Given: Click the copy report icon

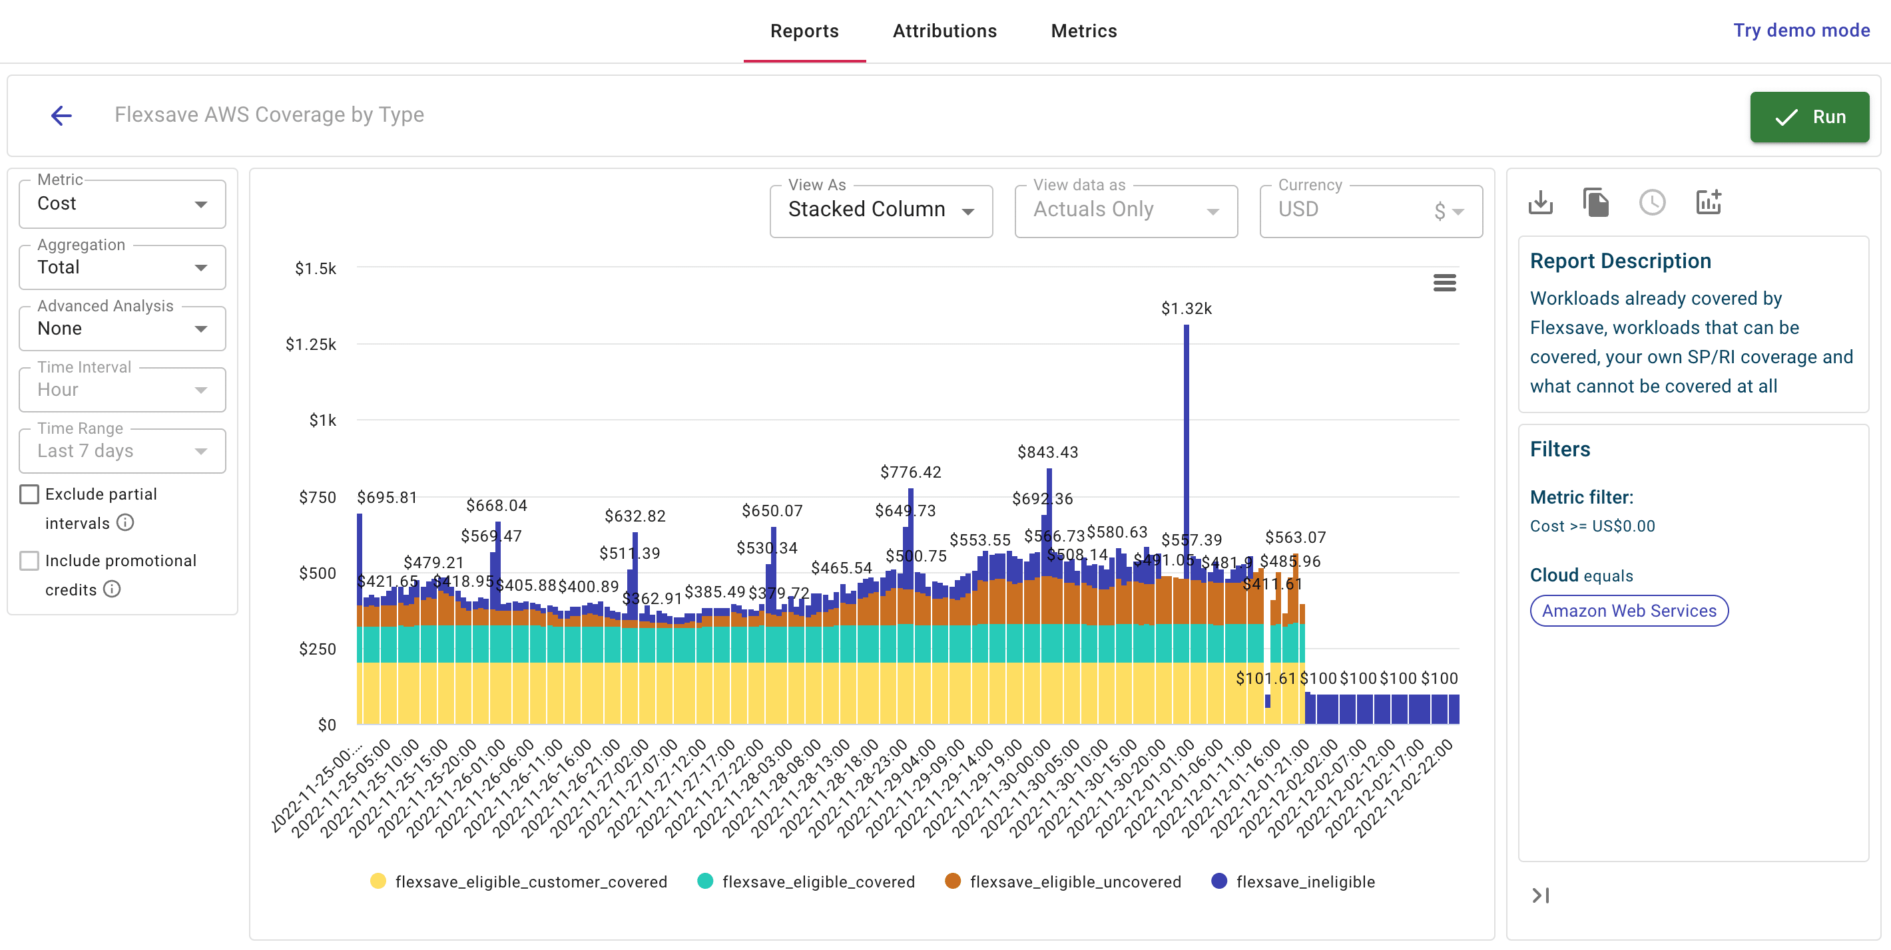Looking at the screenshot, I should pos(1596,202).
